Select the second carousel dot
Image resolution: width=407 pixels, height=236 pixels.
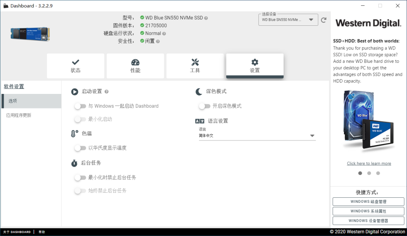click(369, 173)
